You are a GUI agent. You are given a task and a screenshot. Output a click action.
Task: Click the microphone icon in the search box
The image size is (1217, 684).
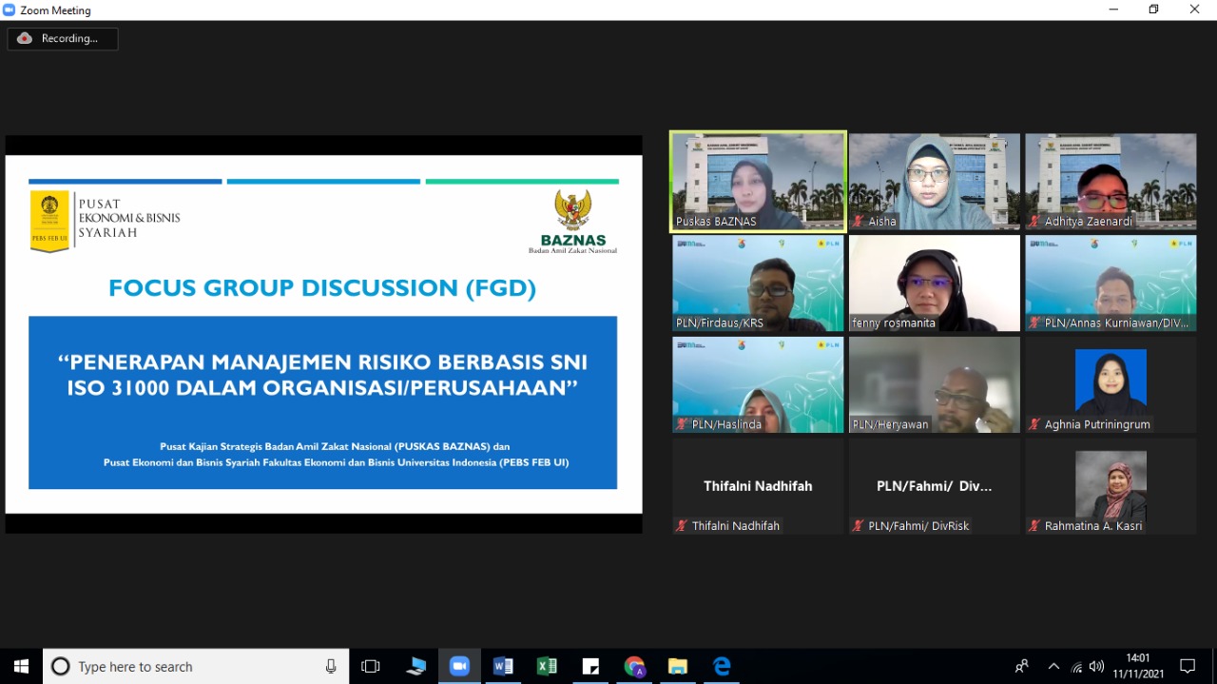point(331,666)
